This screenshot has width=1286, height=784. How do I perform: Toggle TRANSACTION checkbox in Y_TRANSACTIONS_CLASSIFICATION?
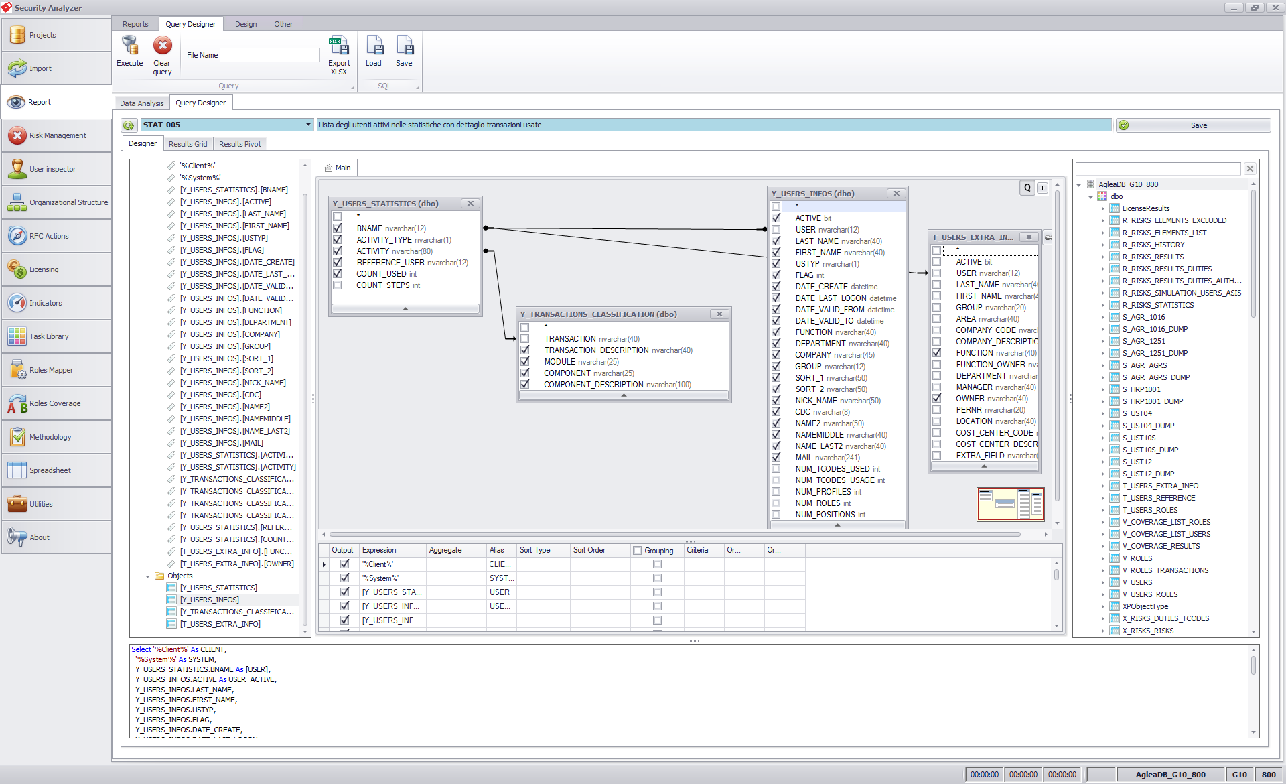click(x=525, y=339)
